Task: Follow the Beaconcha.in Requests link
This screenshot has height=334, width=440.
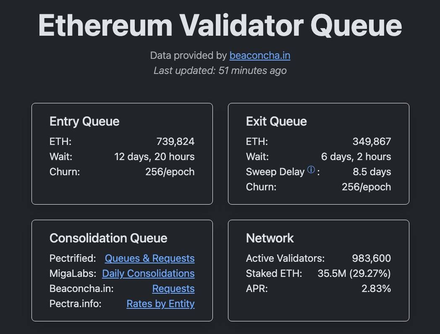Action: [173, 289]
